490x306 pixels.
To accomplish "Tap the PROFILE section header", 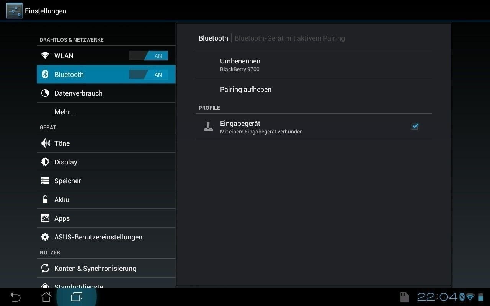I will point(209,108).
